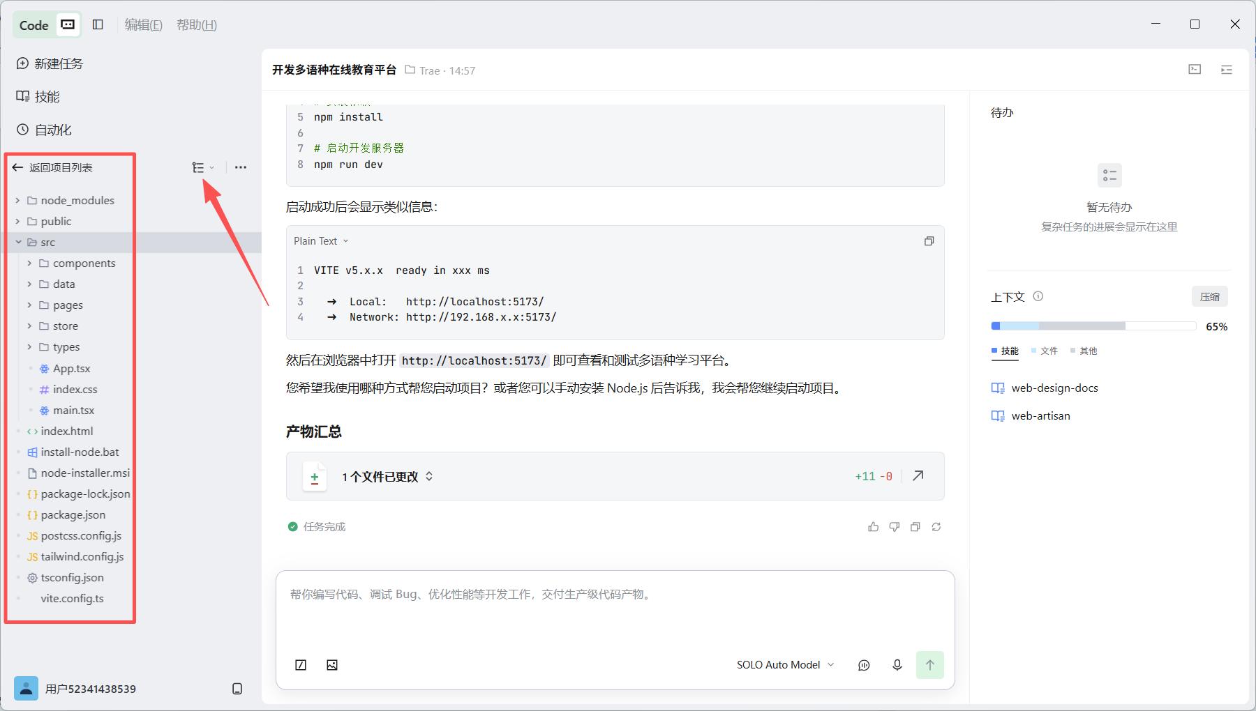Switch to the chat mode icon
Image resolution: width=1256 pixels, height=711 pixels.
pyautogui.click(x=68, y=24)
